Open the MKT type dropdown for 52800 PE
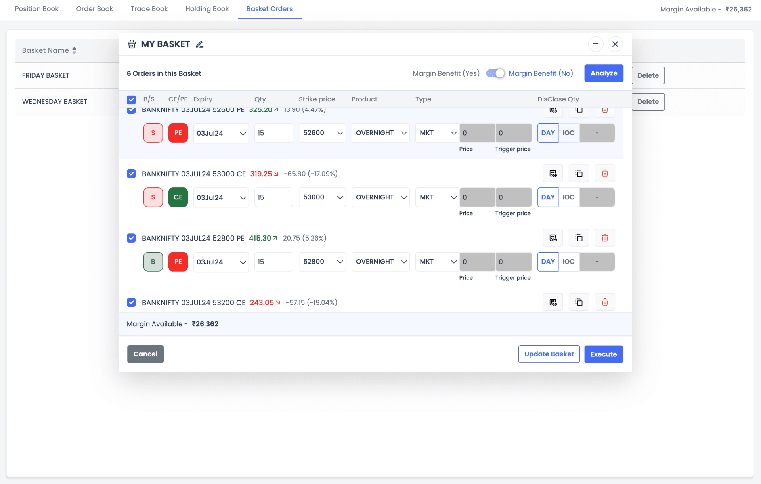Screen dimensions: 761x484 (x=437, y=262)
